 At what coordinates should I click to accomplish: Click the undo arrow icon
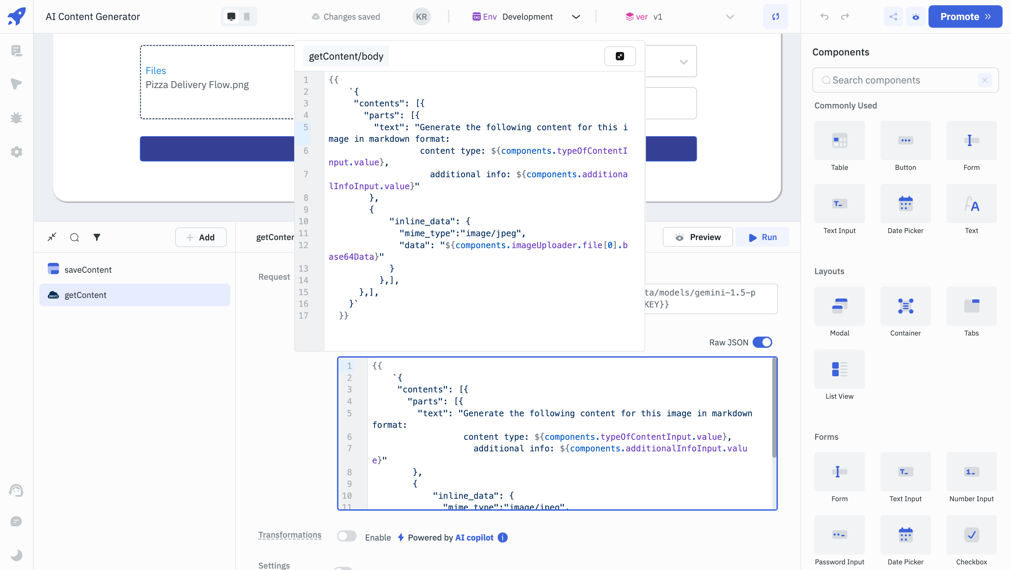tap(825, 16)
